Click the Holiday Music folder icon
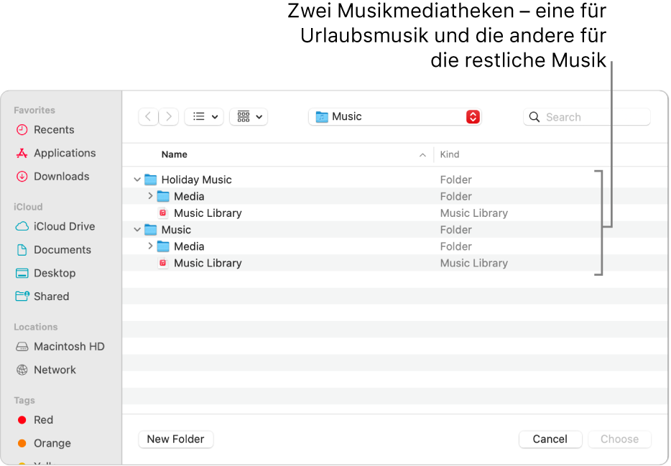The height and width of the screenshot is (466, 671). click(151, 180)
